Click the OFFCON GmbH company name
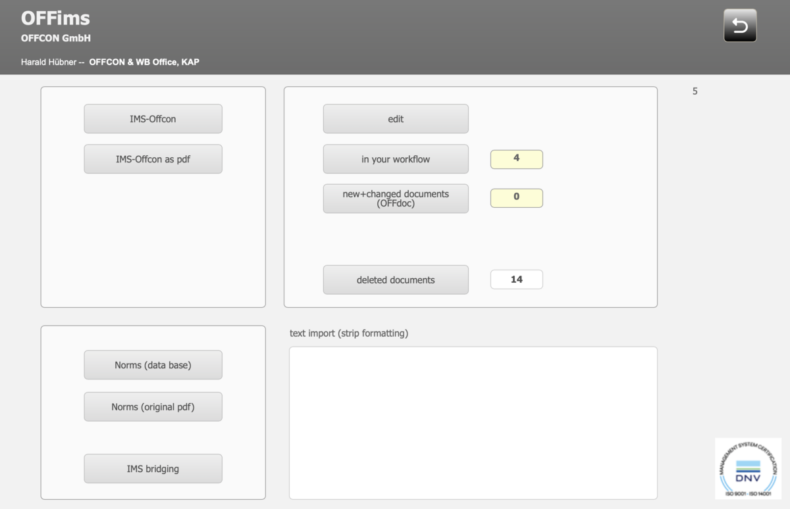 pos(55,38)
